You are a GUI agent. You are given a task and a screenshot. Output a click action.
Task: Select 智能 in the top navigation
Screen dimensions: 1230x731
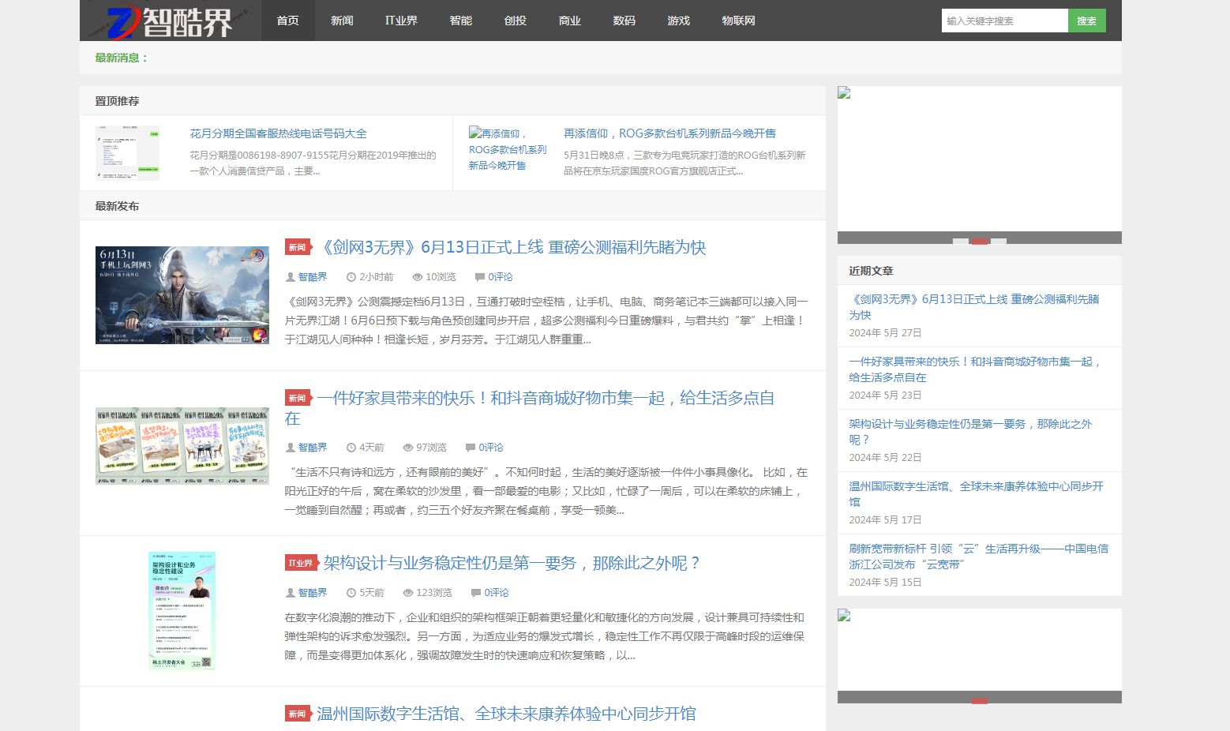coord(461,21)
